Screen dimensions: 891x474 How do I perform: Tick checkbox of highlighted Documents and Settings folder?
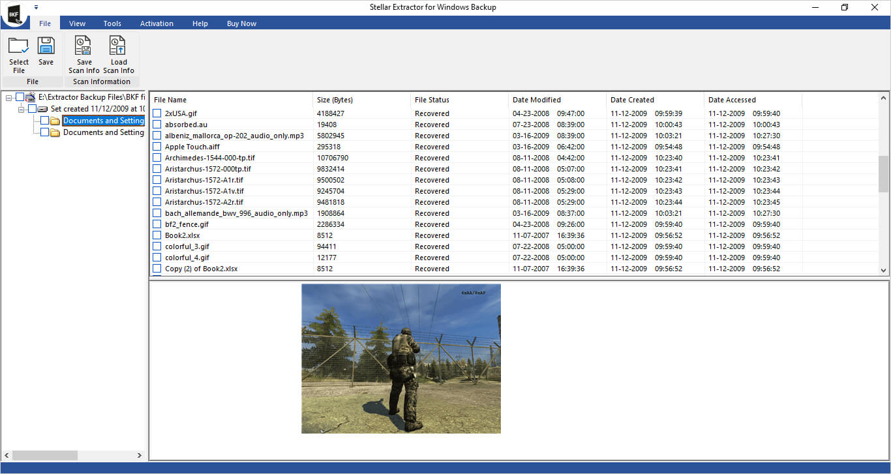(44, 121)
